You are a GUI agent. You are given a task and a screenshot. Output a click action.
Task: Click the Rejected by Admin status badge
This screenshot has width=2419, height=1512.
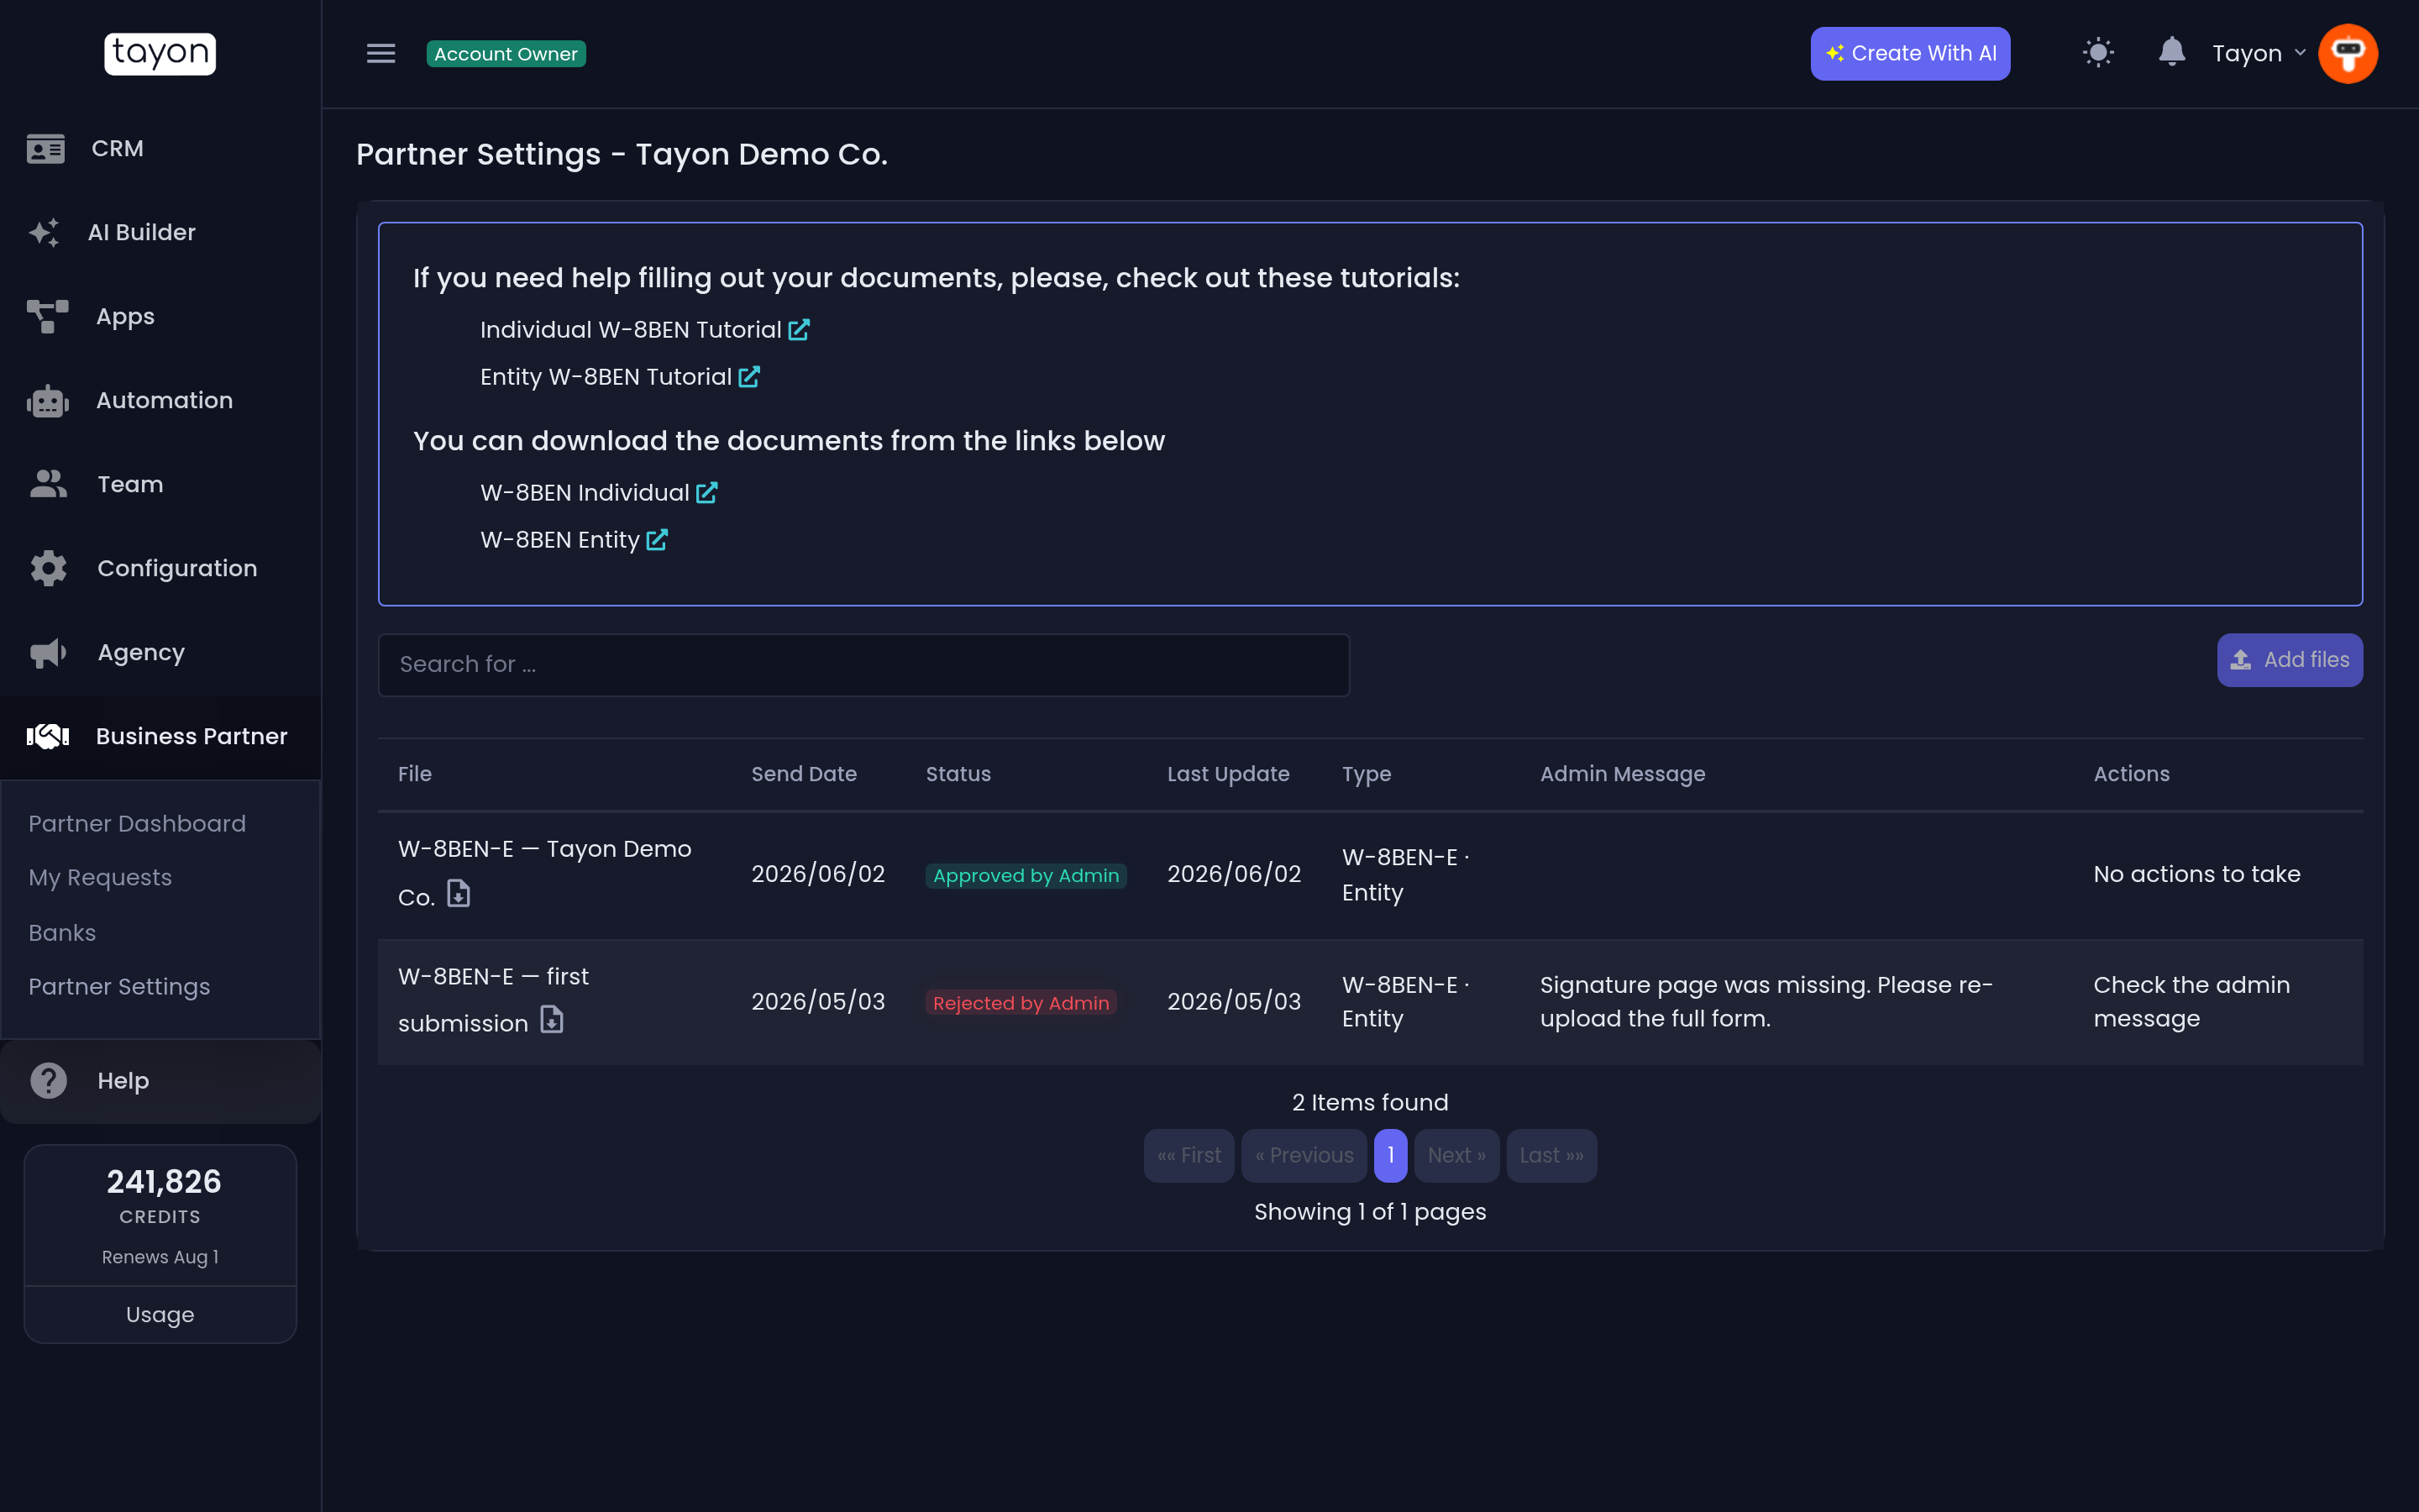tap(1021, 1003)
